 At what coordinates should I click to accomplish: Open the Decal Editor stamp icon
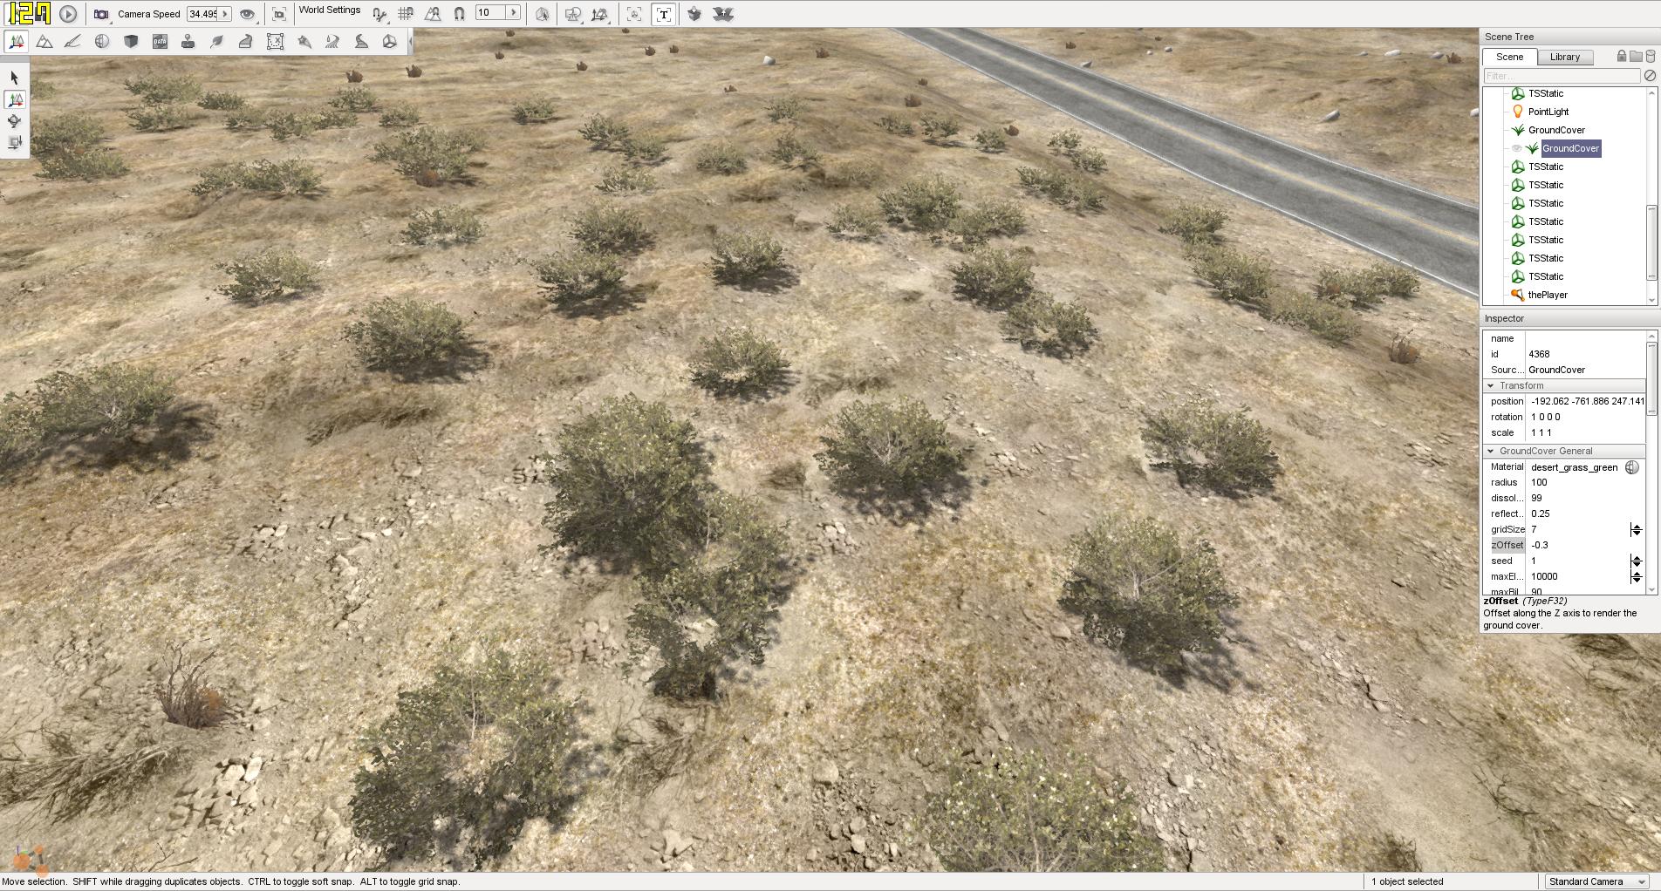click(188, 41)
